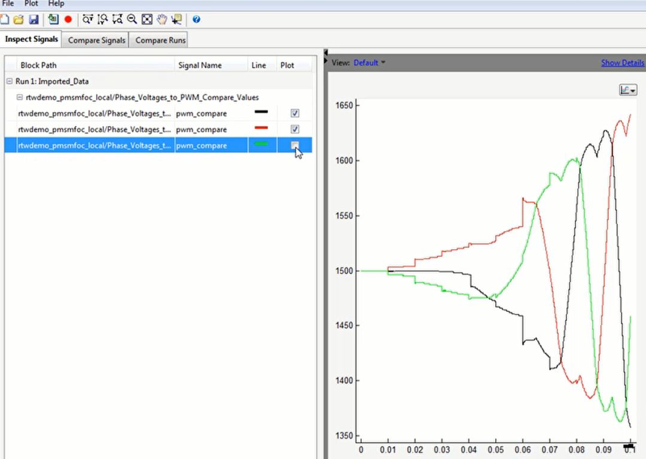Open Help with the blue question mark

click(x=196, y=20)
